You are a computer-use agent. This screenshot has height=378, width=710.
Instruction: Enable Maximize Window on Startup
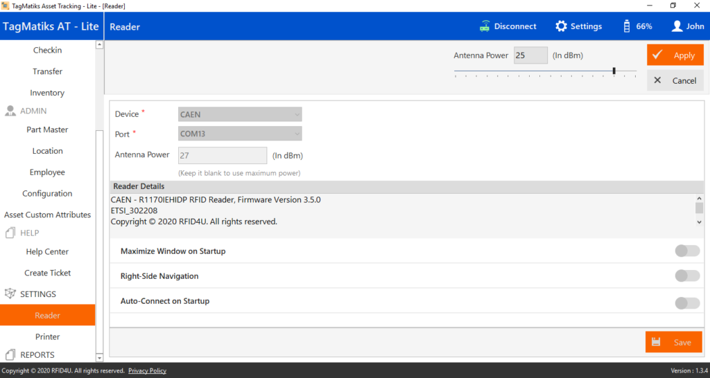[687, 251]
